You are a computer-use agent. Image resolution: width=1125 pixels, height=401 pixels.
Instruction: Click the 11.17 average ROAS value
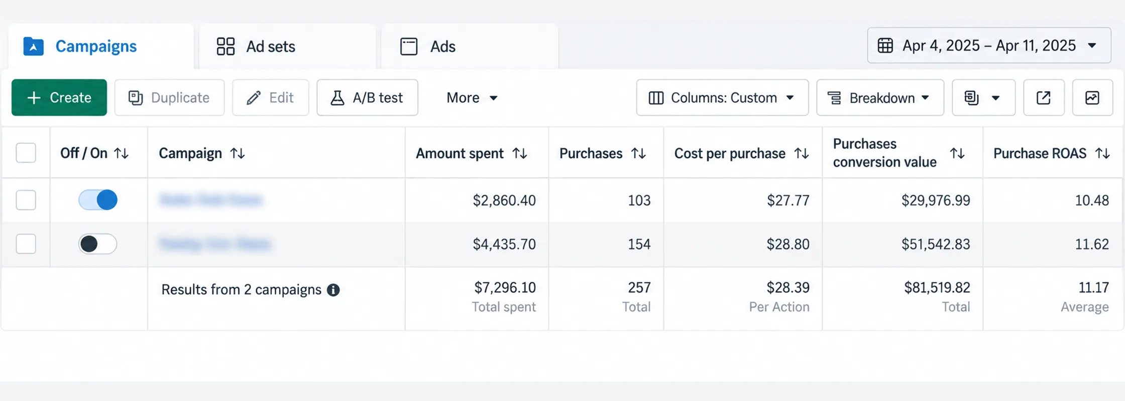[1094, 288]
